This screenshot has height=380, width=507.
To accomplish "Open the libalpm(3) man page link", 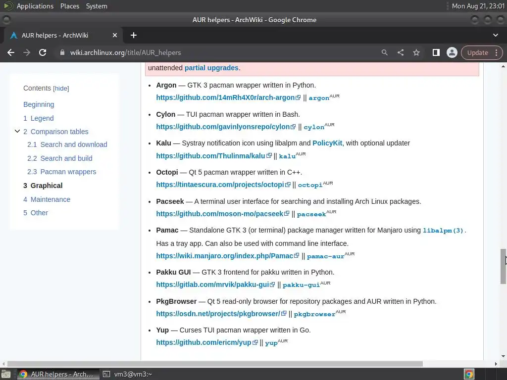I will (x=443, y=231).
